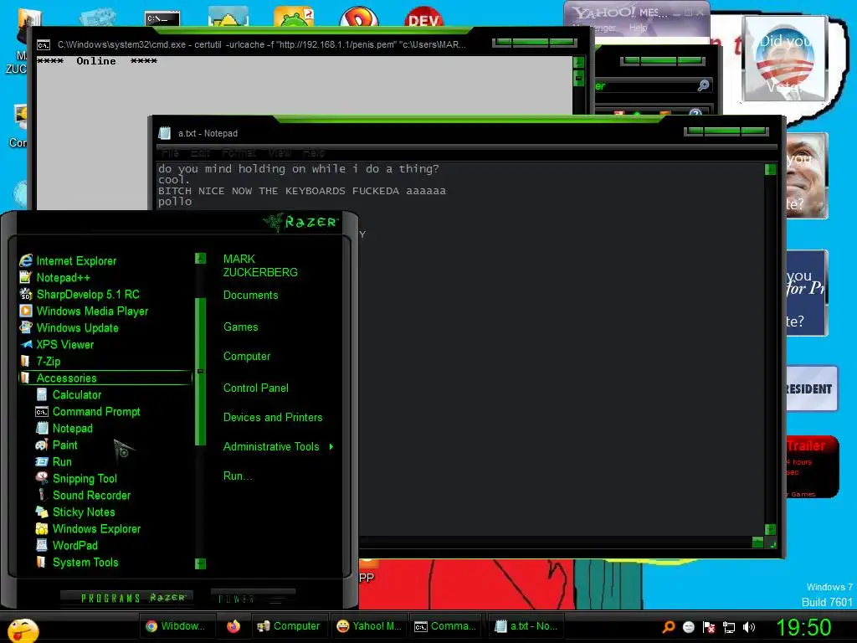857x643 pixels.
Task: Open the Format menu in Notepad
Action: click(239, 153)
